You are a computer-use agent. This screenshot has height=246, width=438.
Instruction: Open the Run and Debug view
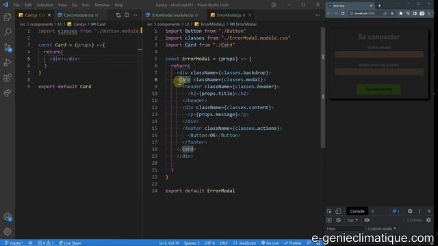tap(8, 62)
